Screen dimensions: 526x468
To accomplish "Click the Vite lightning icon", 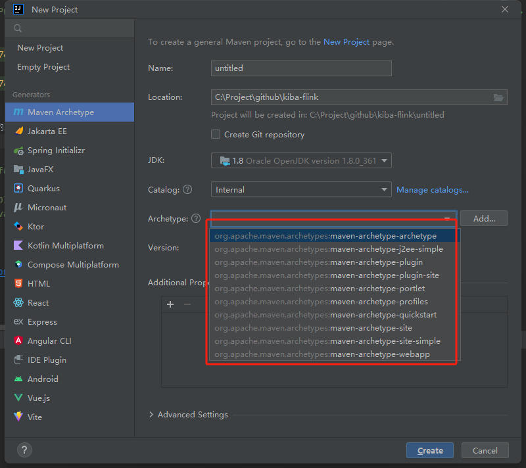I will coord(18,417).
